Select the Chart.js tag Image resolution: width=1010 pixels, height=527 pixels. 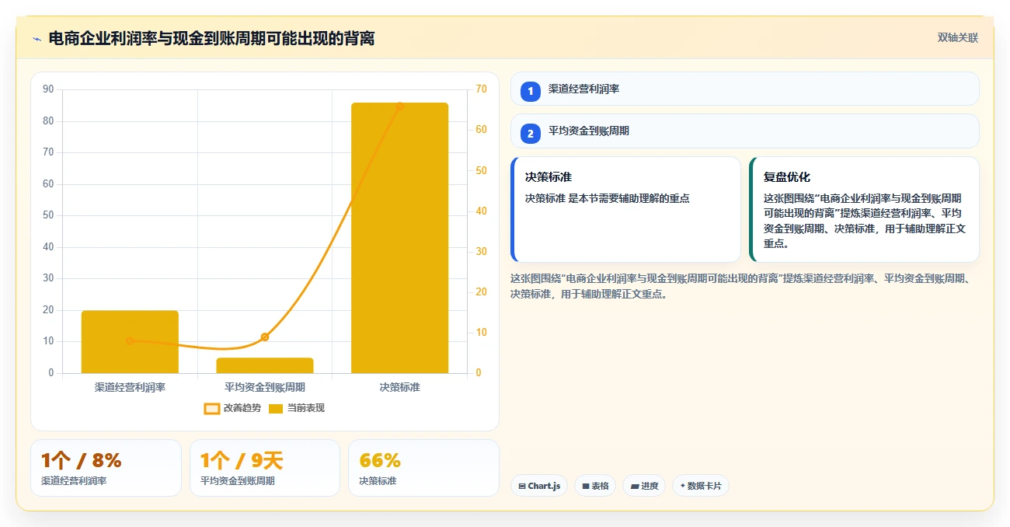pyautogui.click(x=539, y=486)
